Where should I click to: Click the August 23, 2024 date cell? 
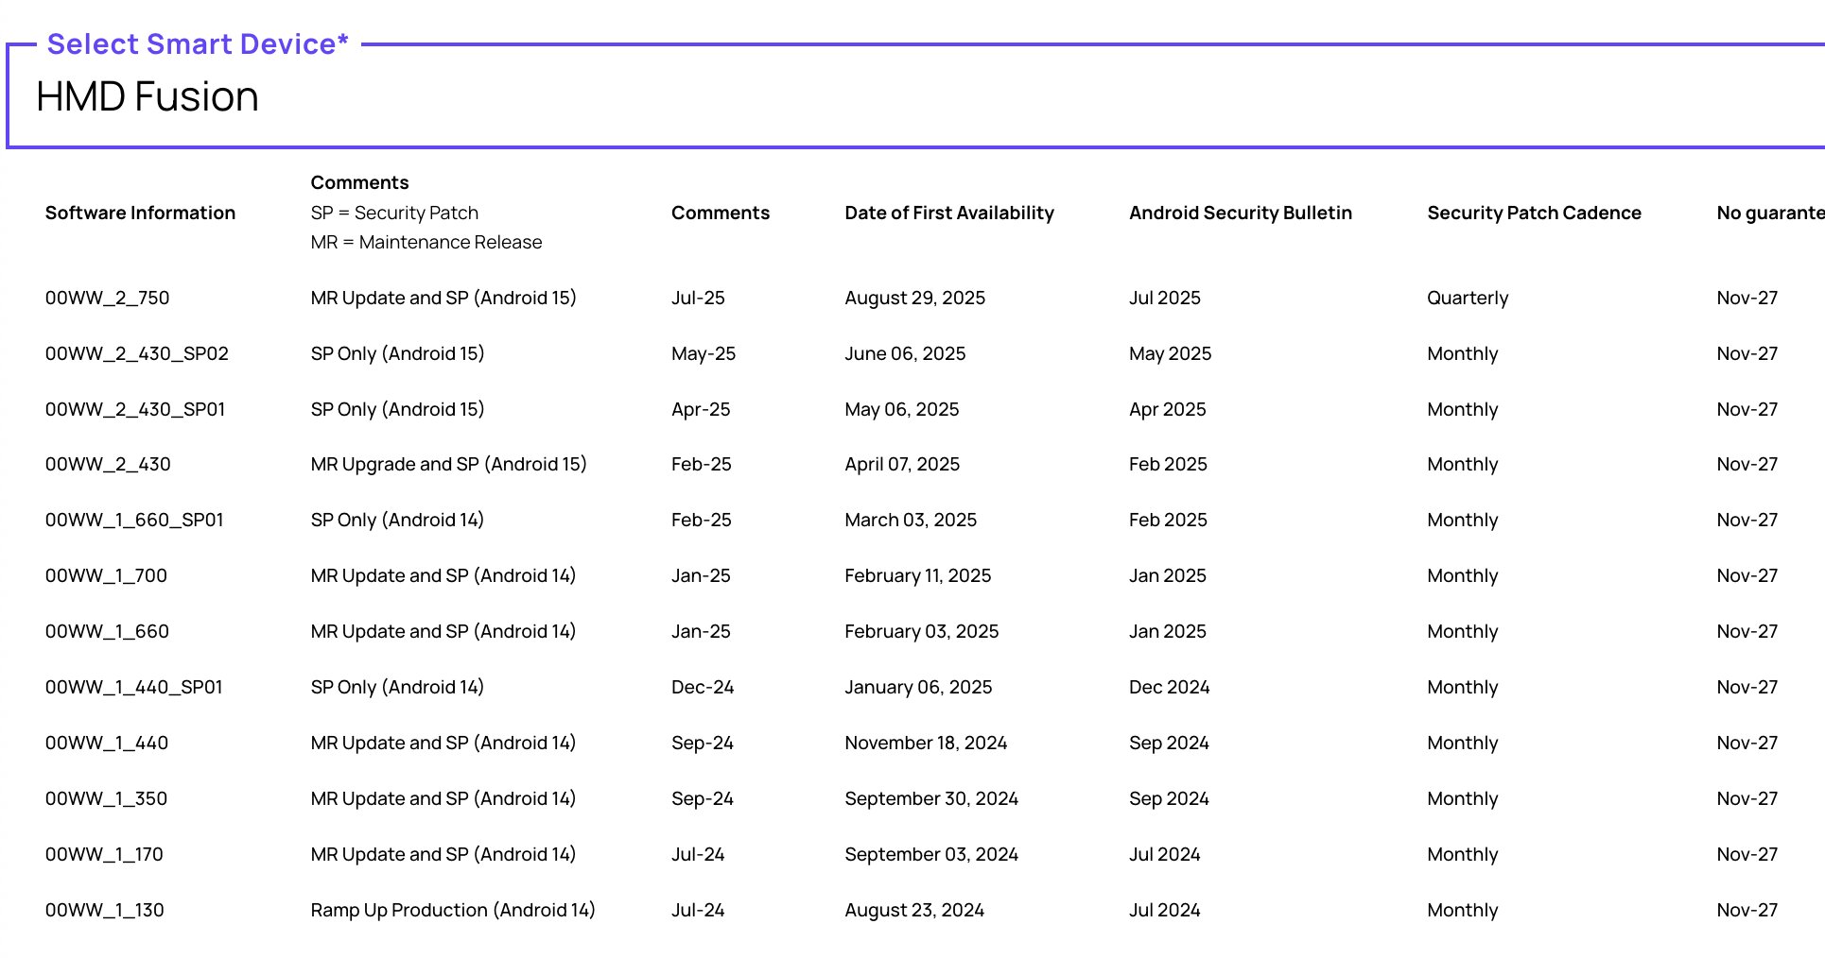click(x=914, y=910)
